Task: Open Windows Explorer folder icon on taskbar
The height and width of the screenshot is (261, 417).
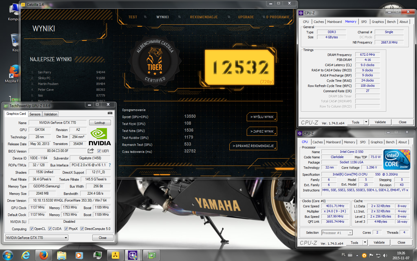Action: [61, 255]
